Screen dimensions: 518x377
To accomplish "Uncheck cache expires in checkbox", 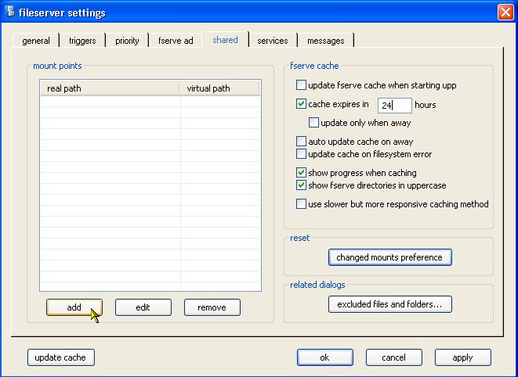I will click(301, 104).
